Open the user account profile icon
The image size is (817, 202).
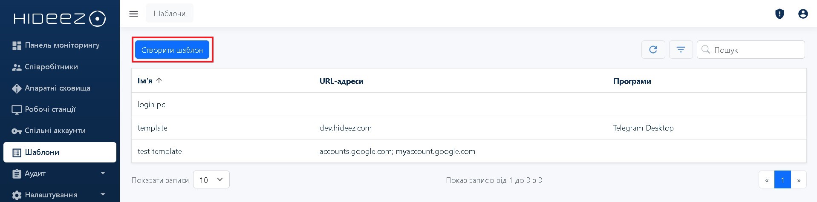click(803, 14)
